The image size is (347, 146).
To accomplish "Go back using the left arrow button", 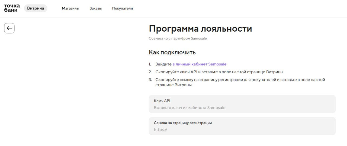I will pos(9,28).
